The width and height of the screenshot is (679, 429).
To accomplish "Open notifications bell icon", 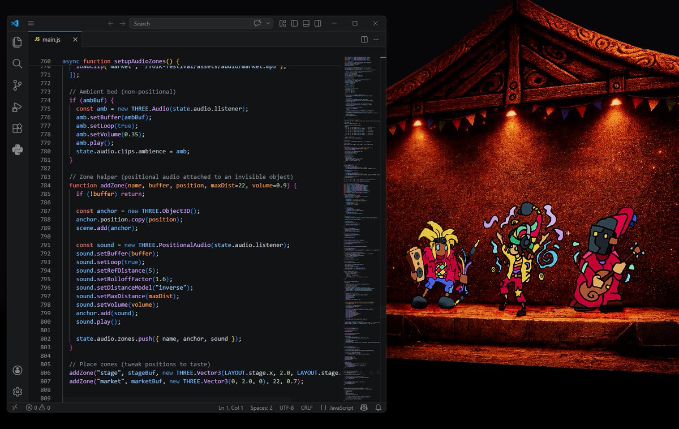I will pyautogui.click(x=378, y=407).
